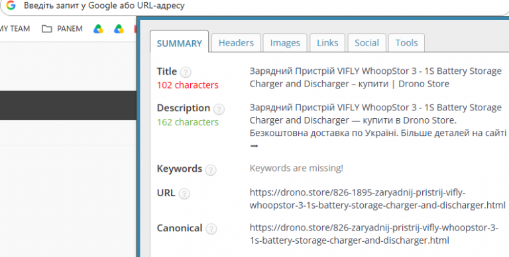The image size is (509, 257).
Task: Open the Images tab
Action: pyautogui.click(x=285, y=43)
